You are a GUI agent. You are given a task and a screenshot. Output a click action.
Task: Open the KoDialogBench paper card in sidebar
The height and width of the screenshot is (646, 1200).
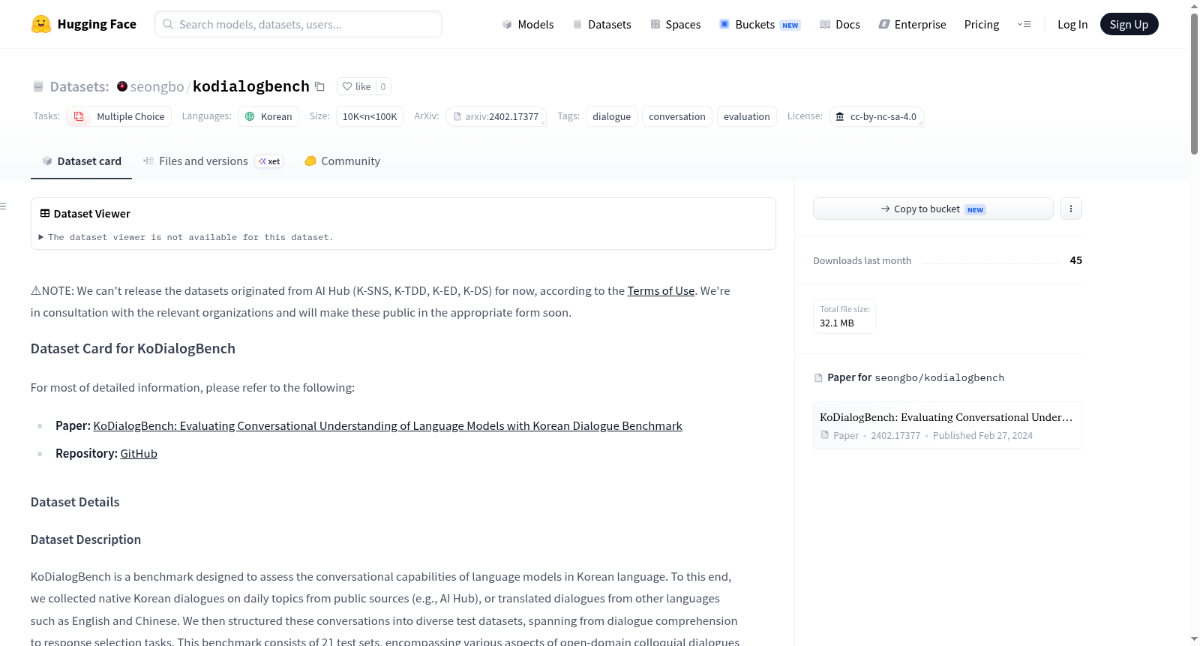pos(947,425)
